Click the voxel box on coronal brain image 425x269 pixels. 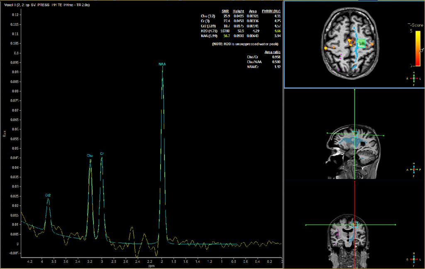click(355, 224)
